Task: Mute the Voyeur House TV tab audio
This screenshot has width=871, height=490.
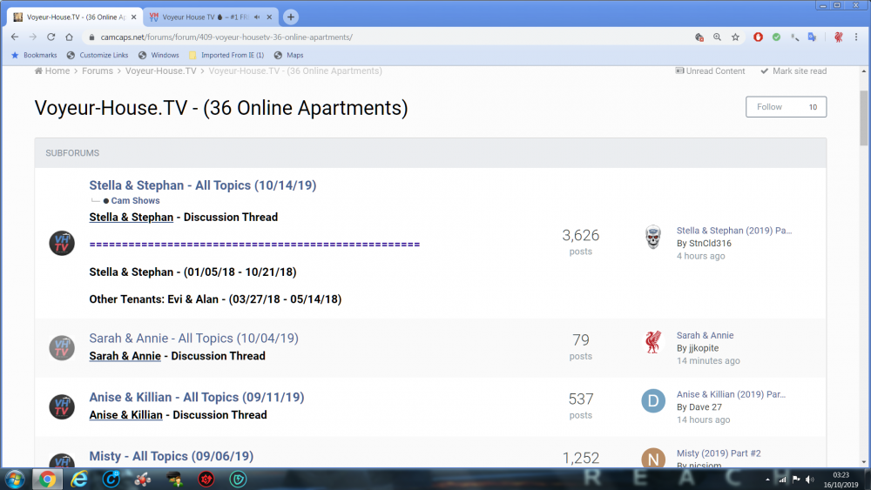Action: [x=257, y=17]
